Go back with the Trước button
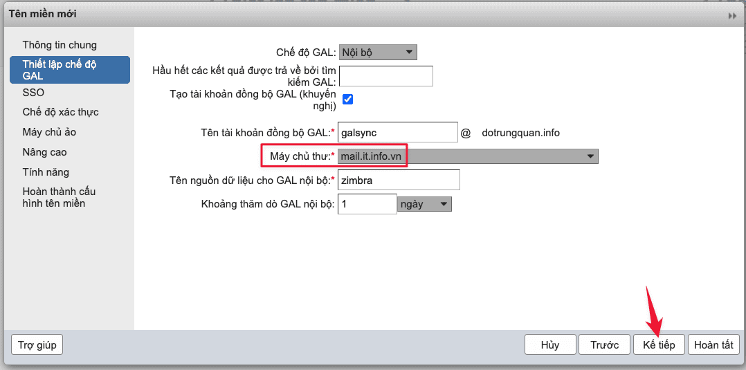This screenshot has height=370, width=746. coord(604,345)
